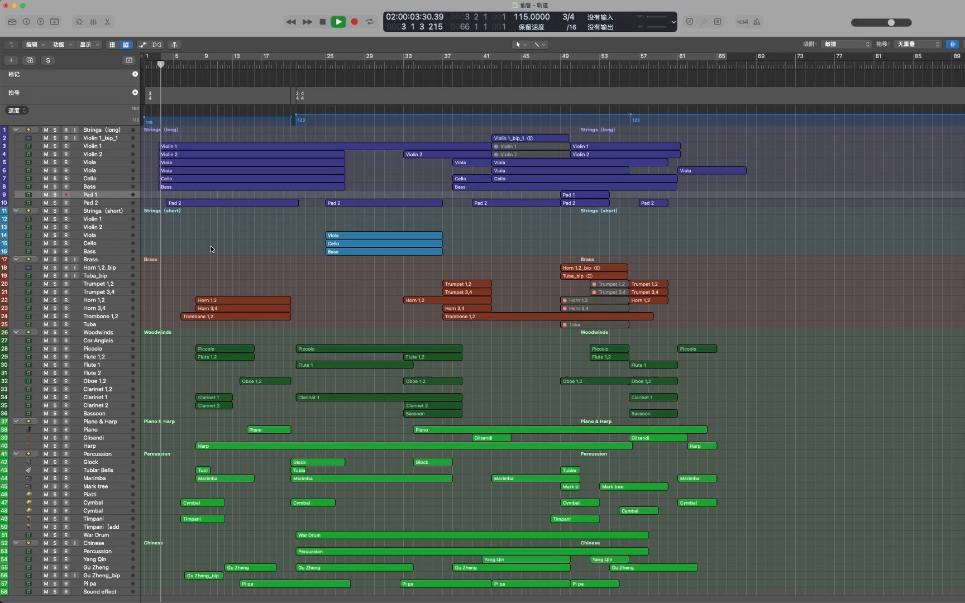The image size is (965, 603).
Task: Toggle the Count-in 1234 button
Action: coord(742,22)
